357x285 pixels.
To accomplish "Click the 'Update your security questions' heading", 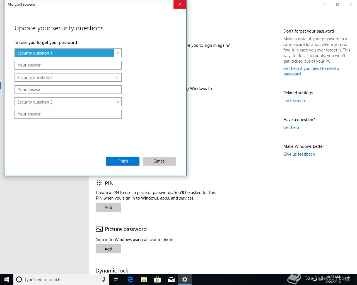I will click(x=59, y=28).
